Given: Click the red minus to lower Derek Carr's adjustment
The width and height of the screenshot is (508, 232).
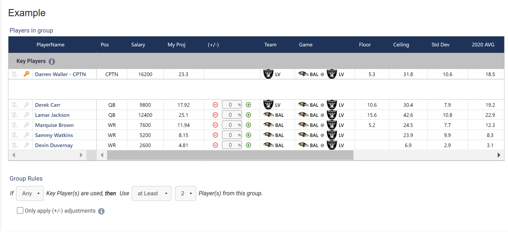Looking at the screenshot, I should (x=215, y=105).
